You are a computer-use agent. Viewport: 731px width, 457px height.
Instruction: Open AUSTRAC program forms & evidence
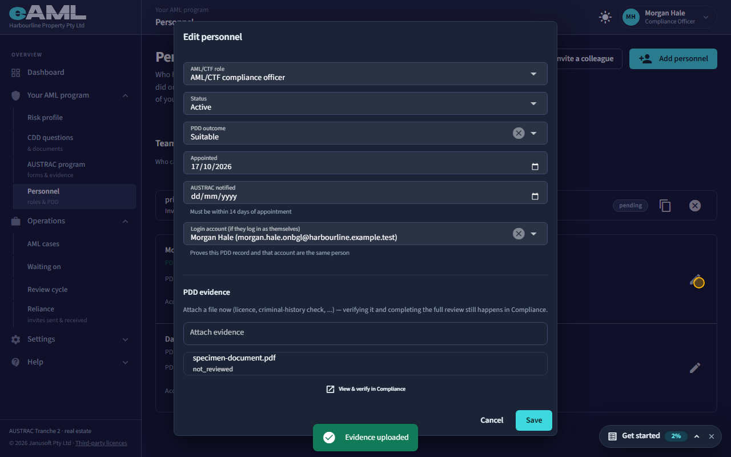(x=75, y=169)
